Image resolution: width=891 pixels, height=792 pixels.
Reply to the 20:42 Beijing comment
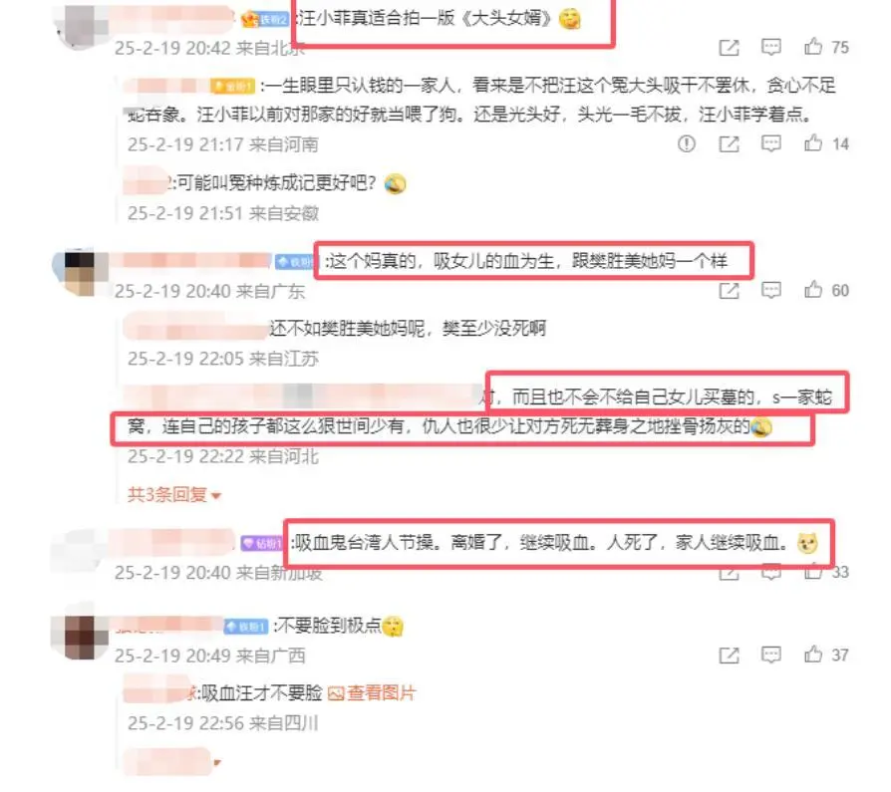click(x=771, y=47)
